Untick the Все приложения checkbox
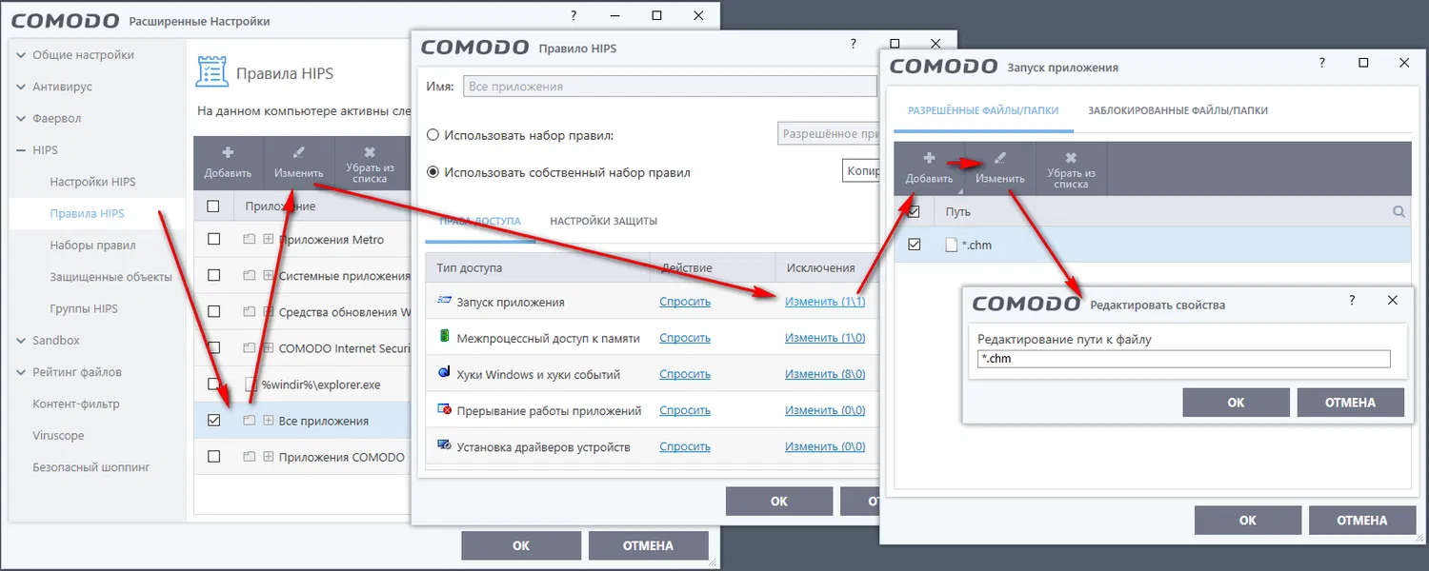 pyautogui.click(x=213, y=420)
